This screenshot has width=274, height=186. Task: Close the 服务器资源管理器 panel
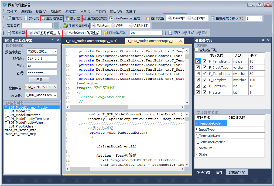[x=58, y=40]
